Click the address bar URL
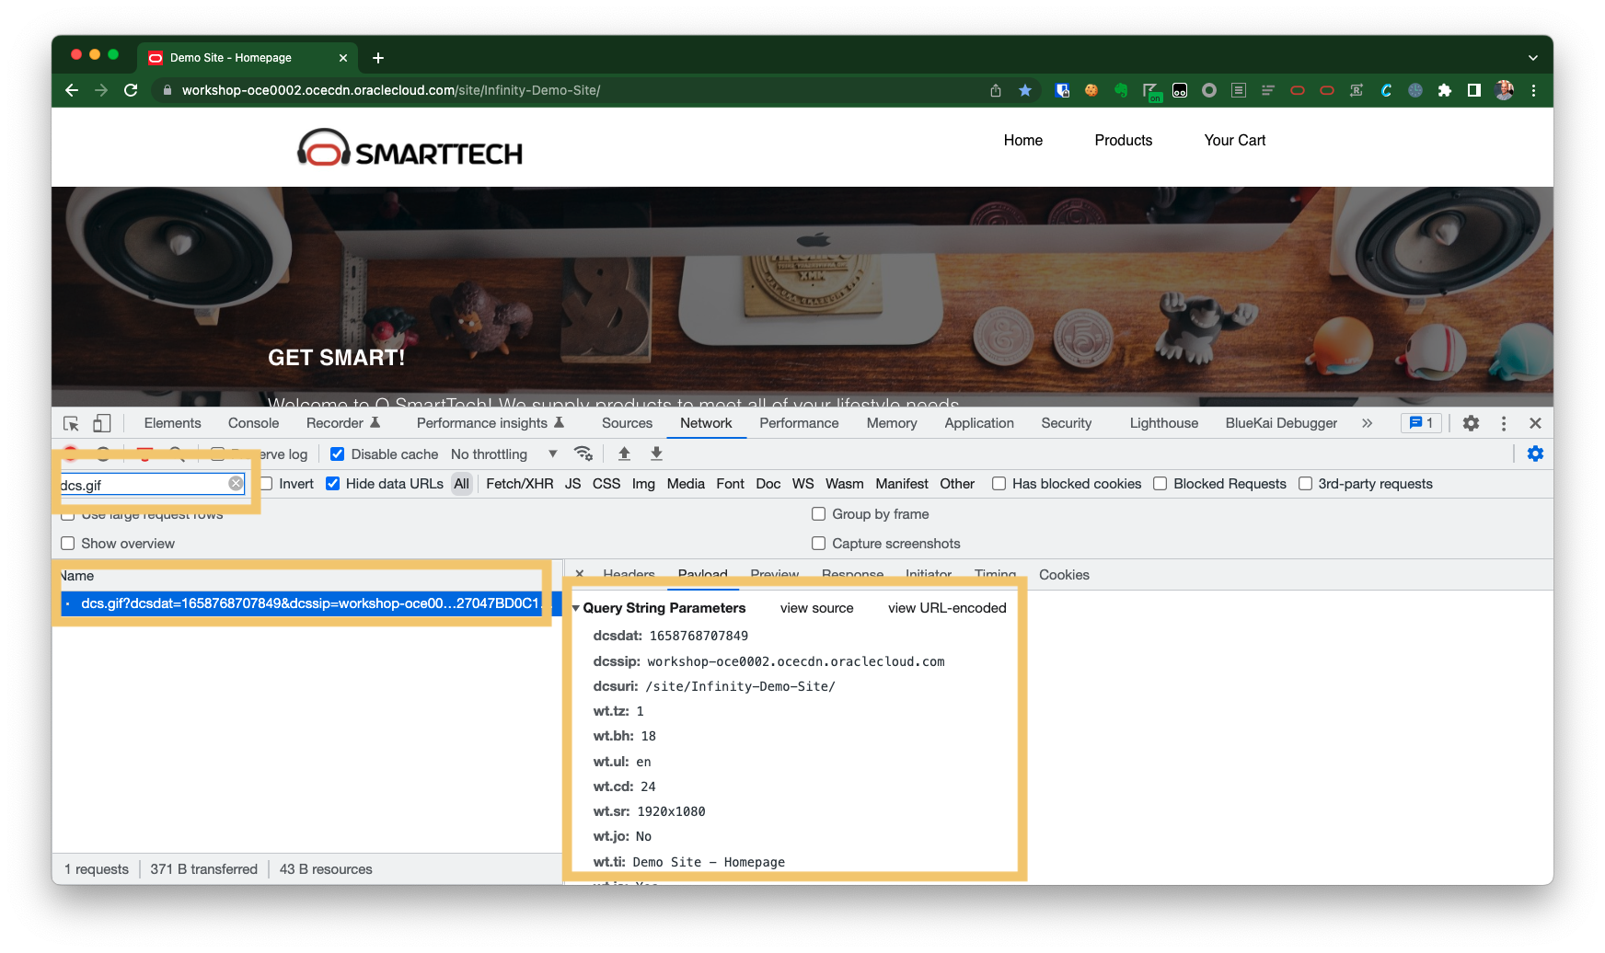 391,90
